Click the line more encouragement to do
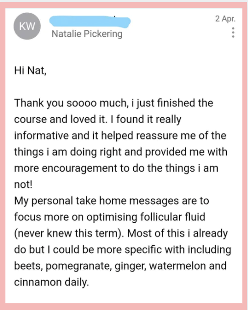 coord(116,168)
